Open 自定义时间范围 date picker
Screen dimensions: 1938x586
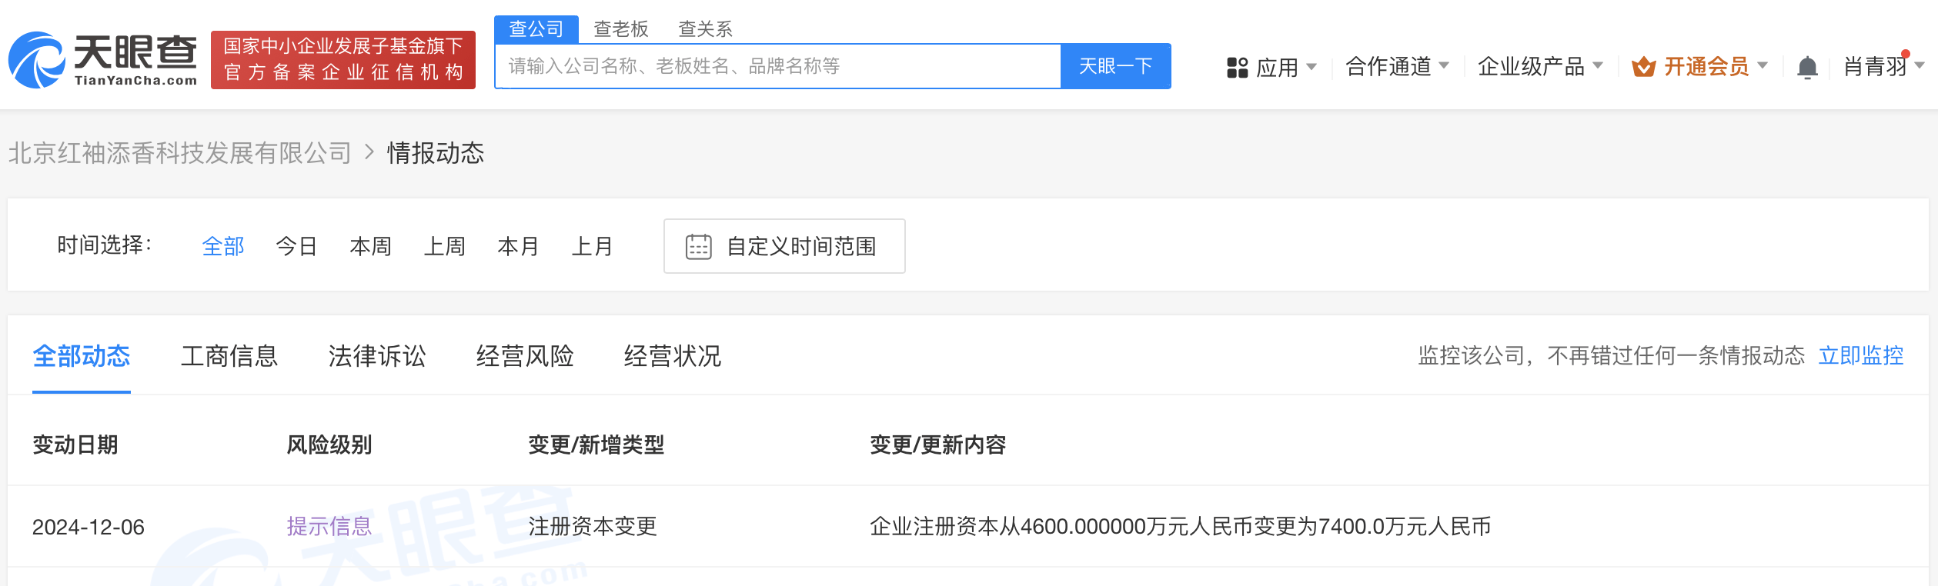[x=784, y=246]
